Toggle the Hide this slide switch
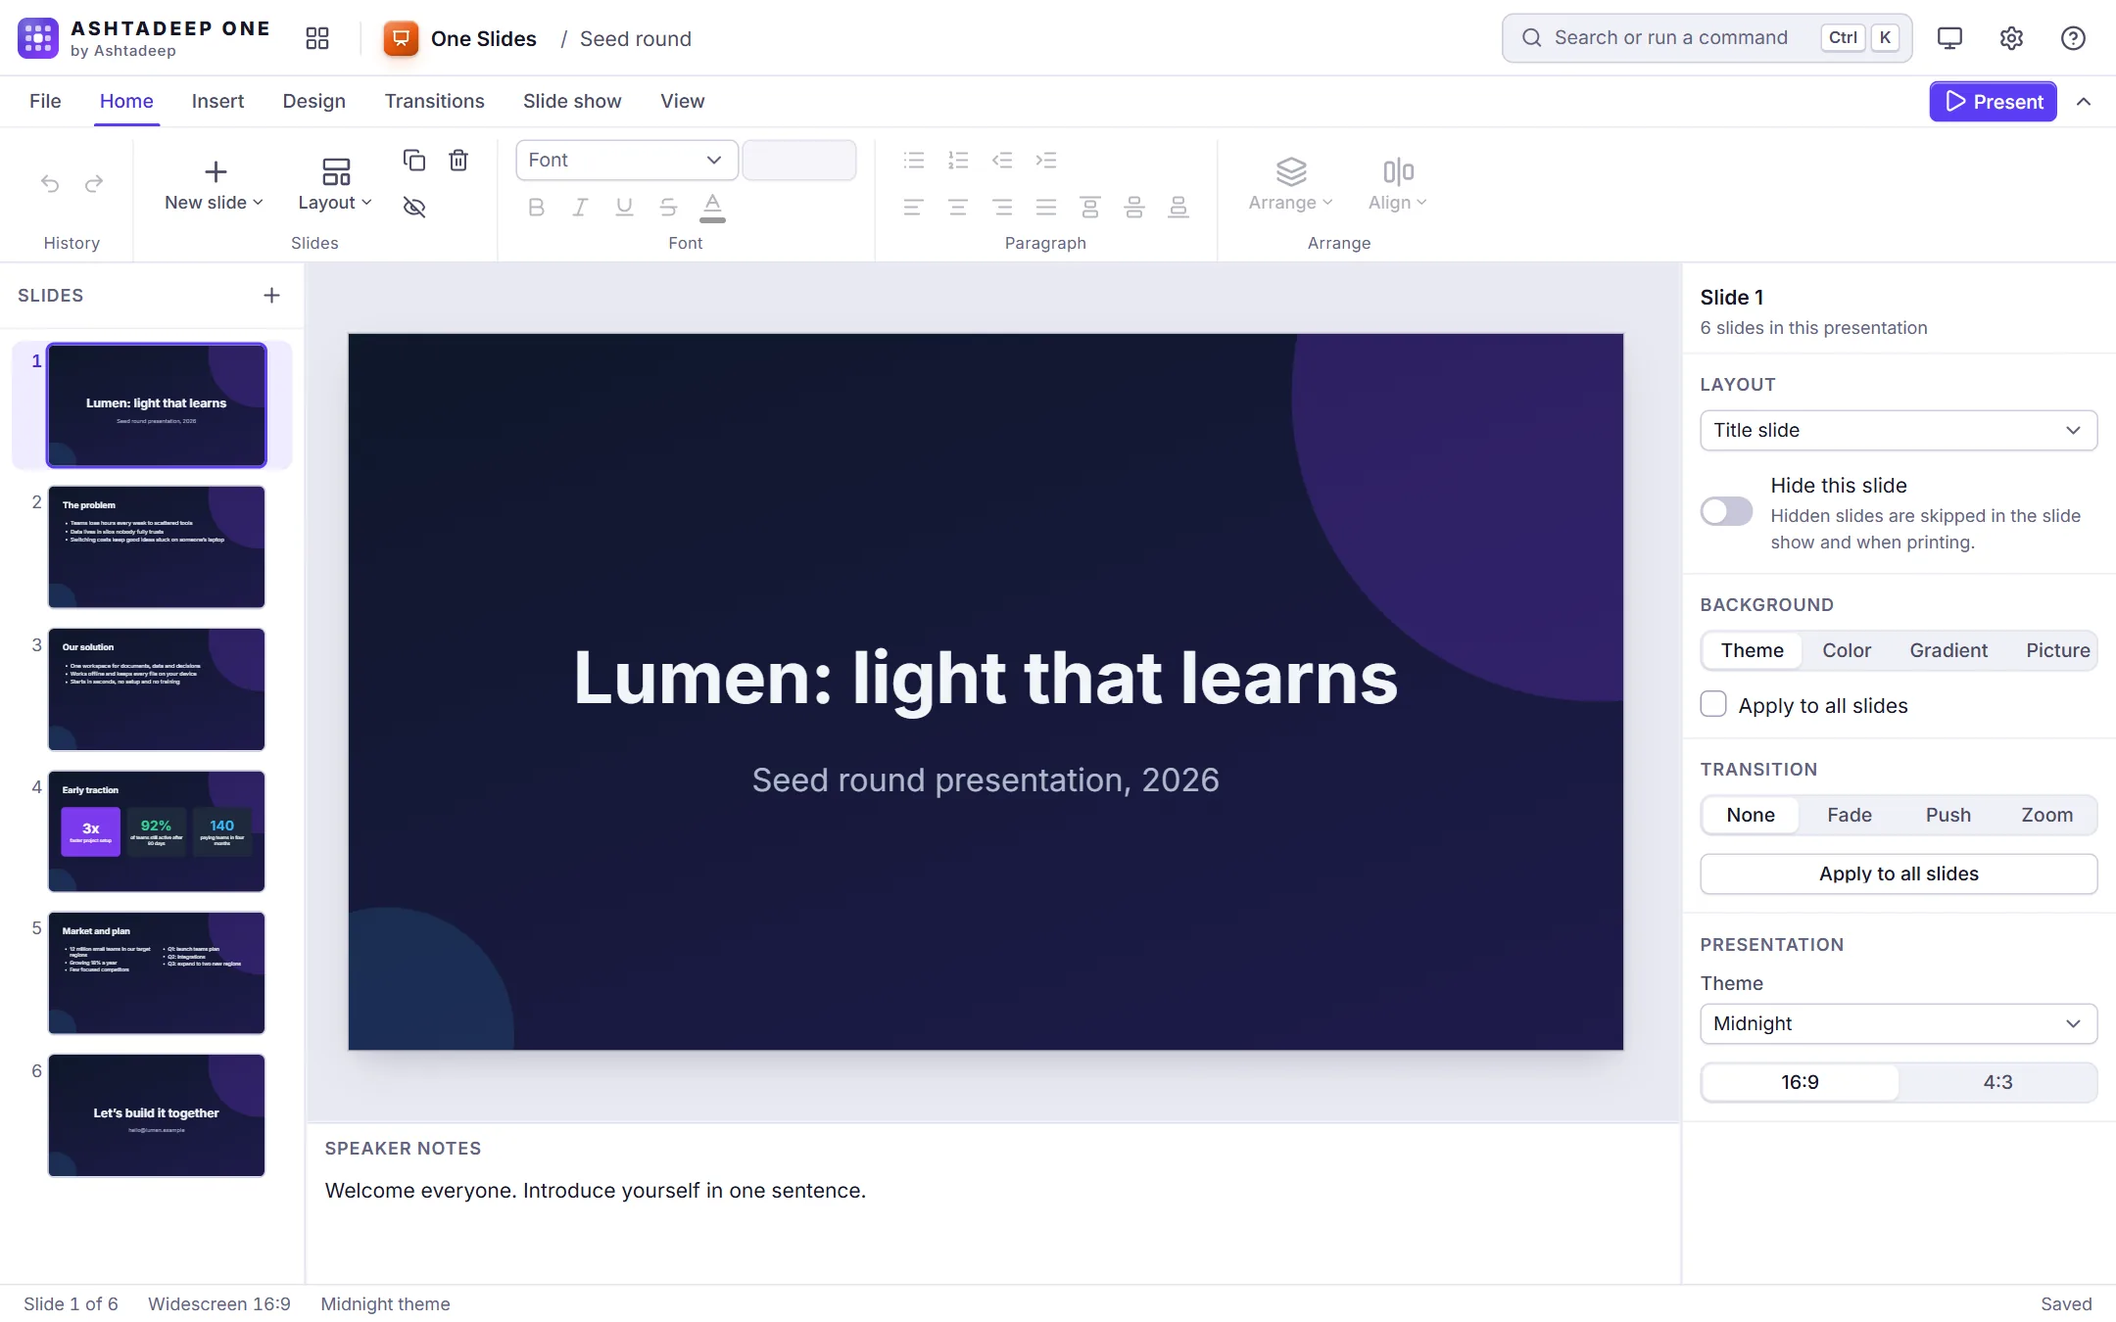 [1726, 511]
